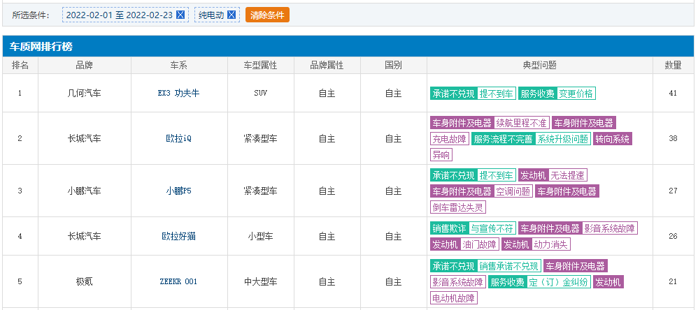The width and height of the screenshot is (698, 310).
Task: Click the orange 清除条件 button
Action: 267,15
